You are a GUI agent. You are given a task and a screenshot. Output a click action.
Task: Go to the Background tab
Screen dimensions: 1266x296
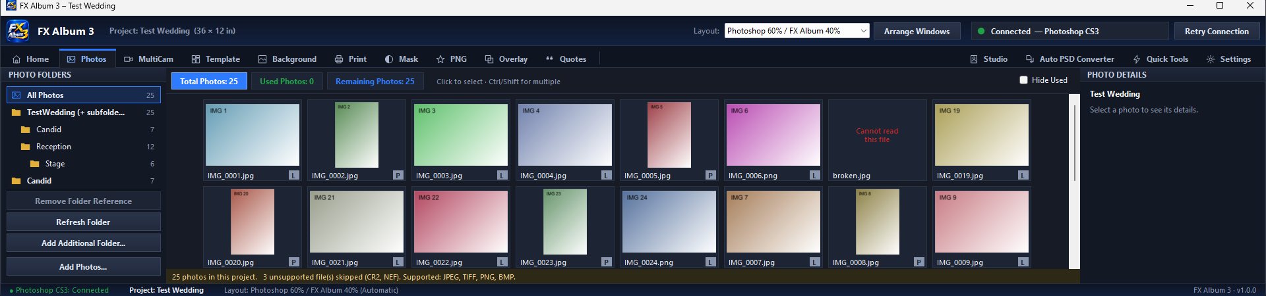coord(287,59)
